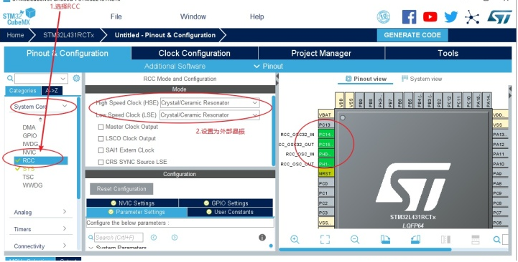
Task: Select DMA in System Core list
Action: pos(29,127)
